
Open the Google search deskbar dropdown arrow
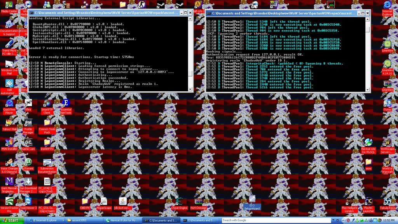click(x=333, y=220)
